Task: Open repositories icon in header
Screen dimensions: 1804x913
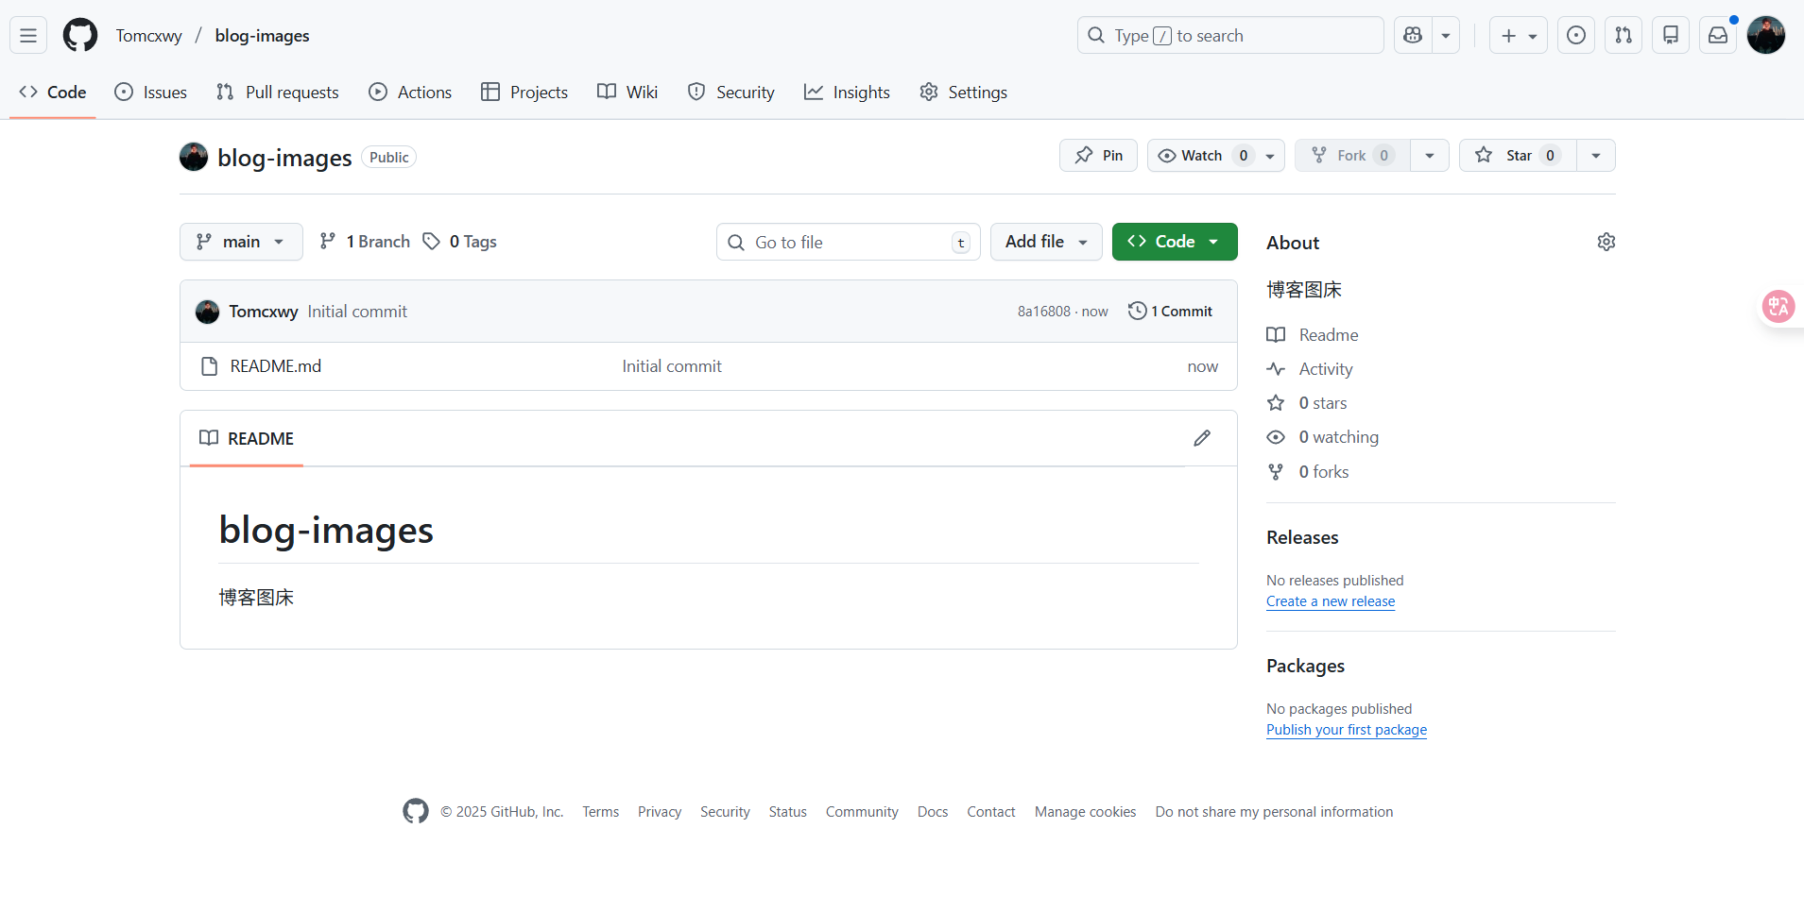Action: (1671, 36)
